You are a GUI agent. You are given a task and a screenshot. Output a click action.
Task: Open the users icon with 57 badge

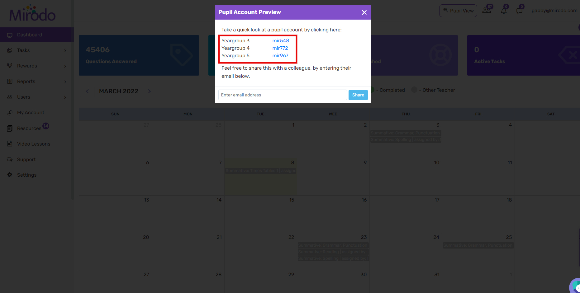click(487, 10)
